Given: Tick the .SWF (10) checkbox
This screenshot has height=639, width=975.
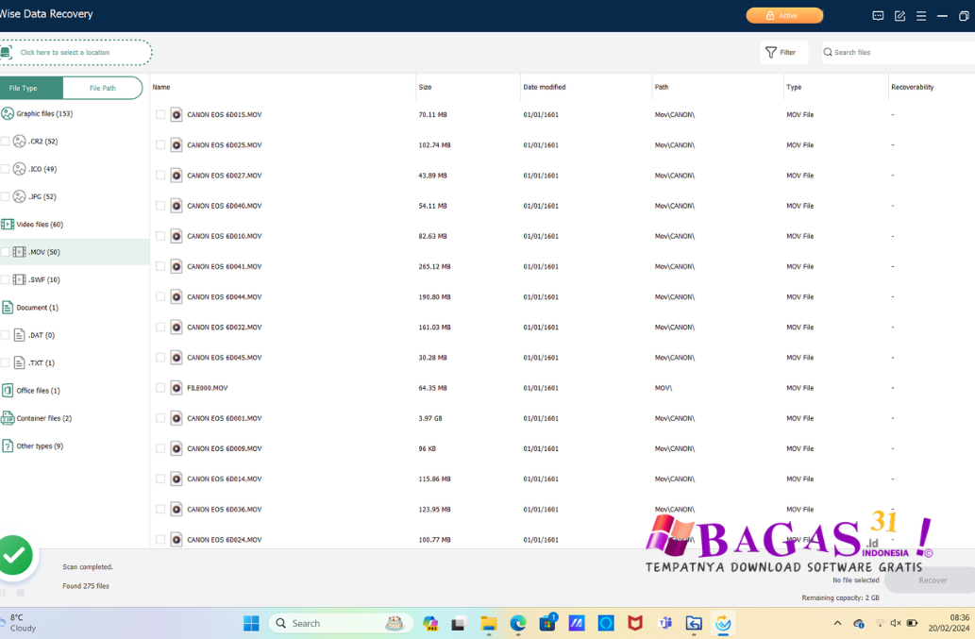Looking at the screenshot, I should 5,279.
